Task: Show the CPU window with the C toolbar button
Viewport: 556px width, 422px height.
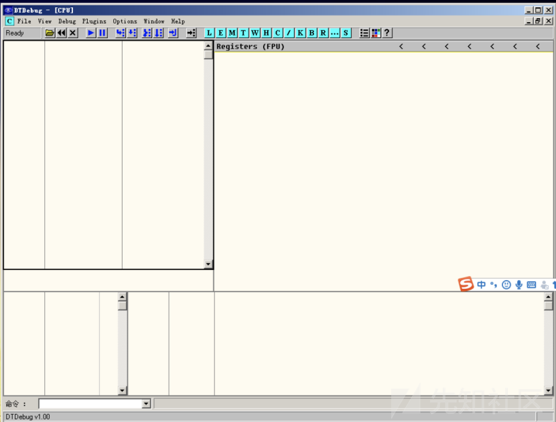Action: [x=277, y=33]
